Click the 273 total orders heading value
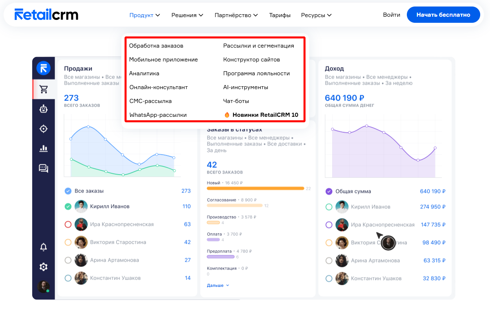Screen dimensions: 490x317 point(71,98)
